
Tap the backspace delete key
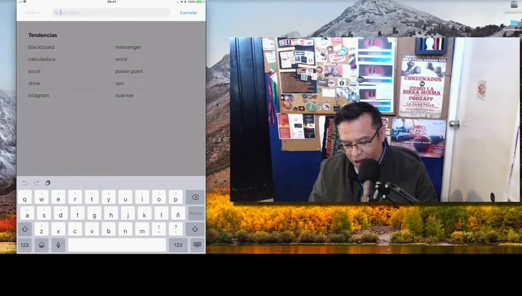point(195,197)
